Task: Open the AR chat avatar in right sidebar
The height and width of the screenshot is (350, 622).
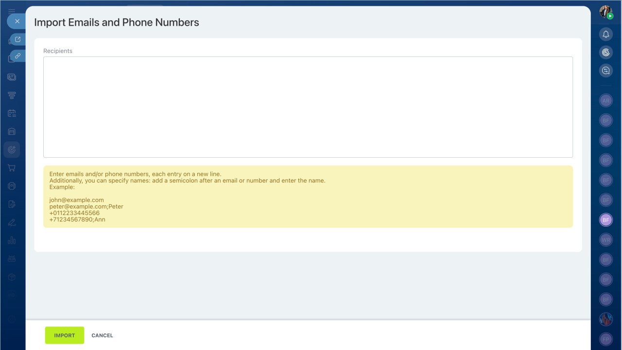Action: click(605, 101)
